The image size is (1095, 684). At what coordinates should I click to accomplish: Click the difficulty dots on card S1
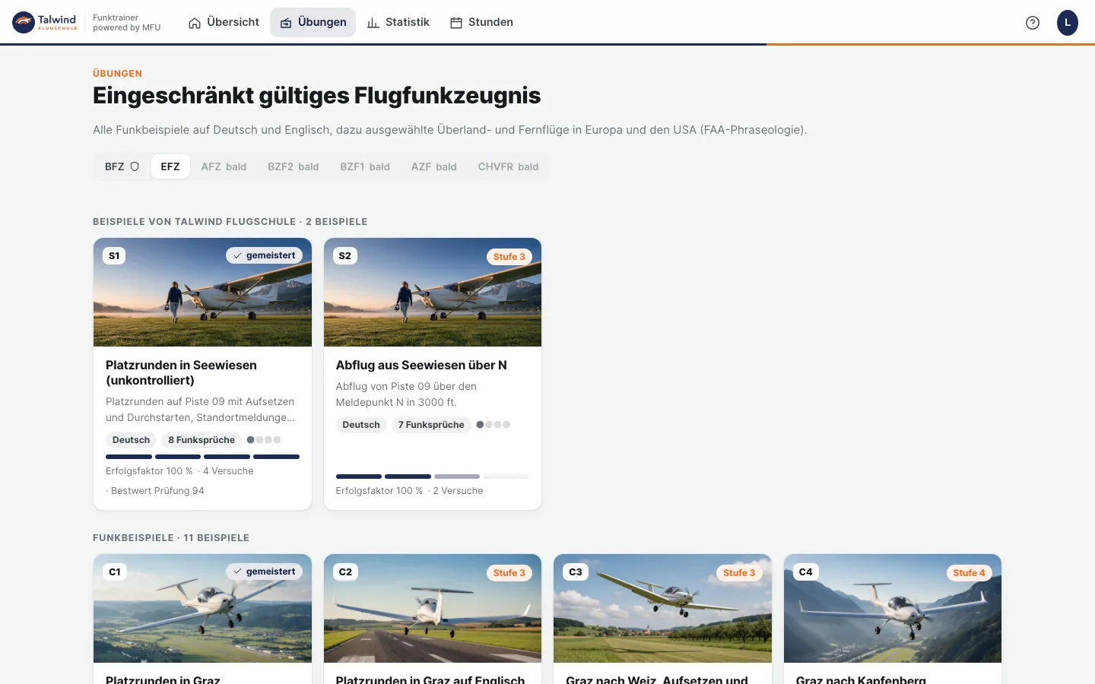pyautogui.click(x=264, y=440)
